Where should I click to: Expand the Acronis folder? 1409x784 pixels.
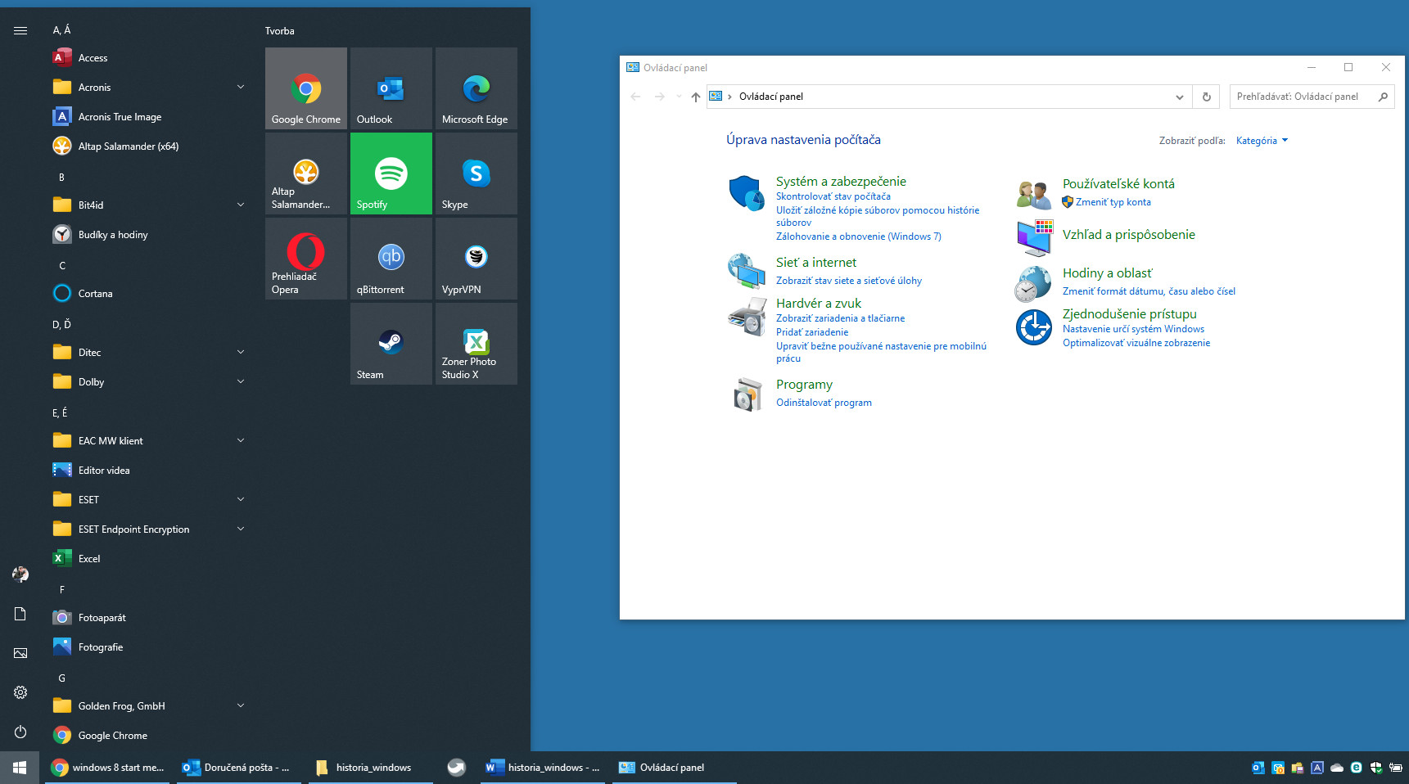click(147, 88)
